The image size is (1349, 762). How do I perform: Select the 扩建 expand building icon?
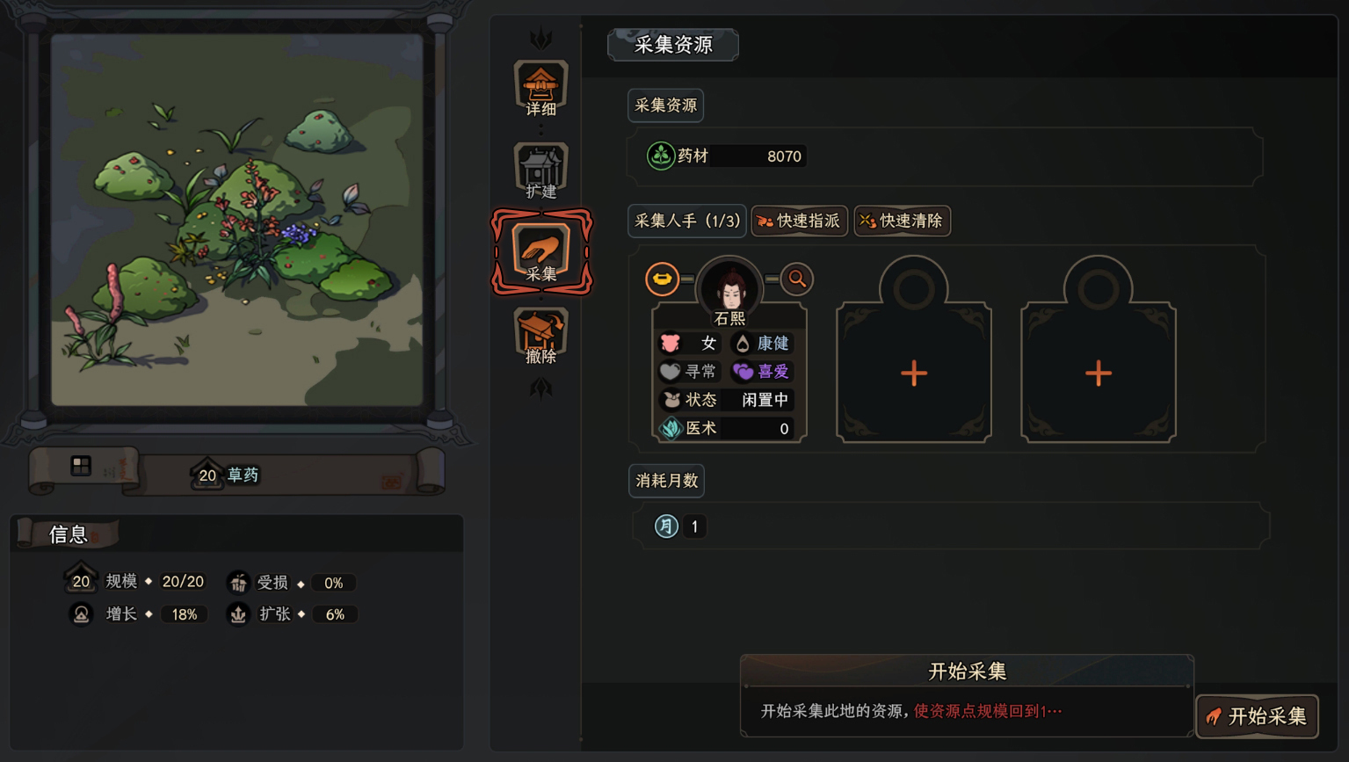tap(540, 171)
